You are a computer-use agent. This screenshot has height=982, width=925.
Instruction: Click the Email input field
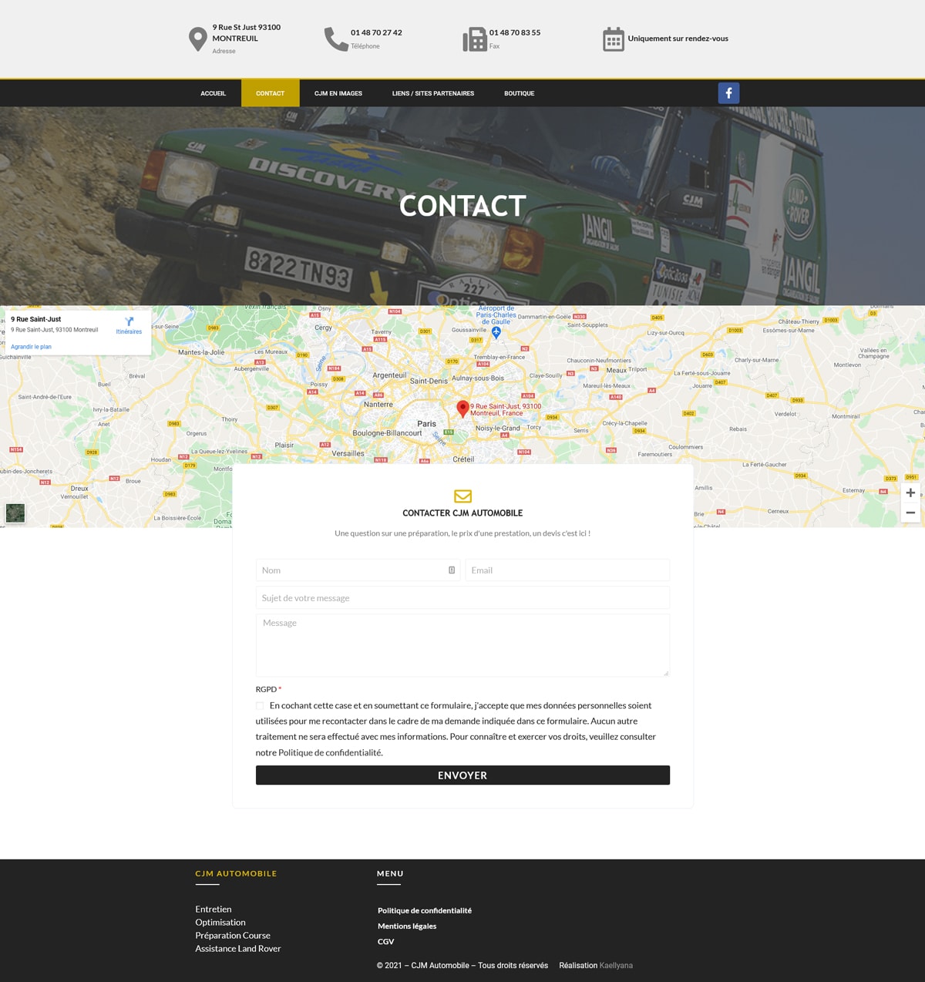(567, 570)
